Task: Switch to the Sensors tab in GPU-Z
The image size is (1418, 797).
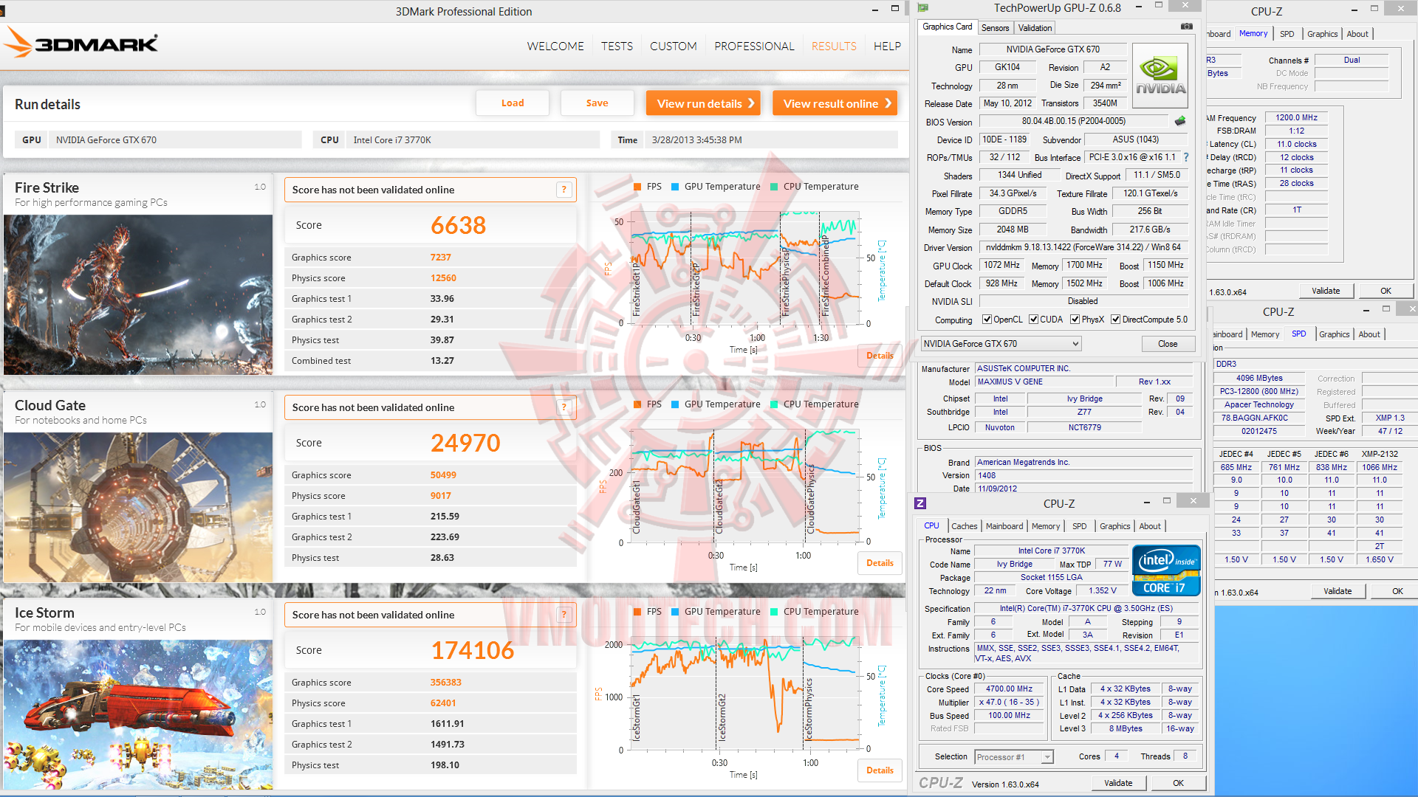Action: pos(995,28)
